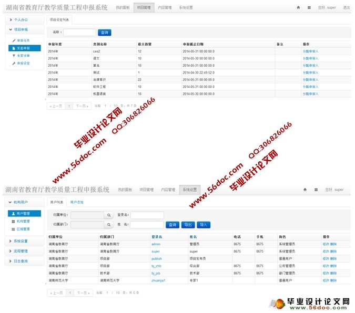355x313 pixels.
Task: Click 删除 in zhuanjia1 user row
Action: [x=333, y=280]
